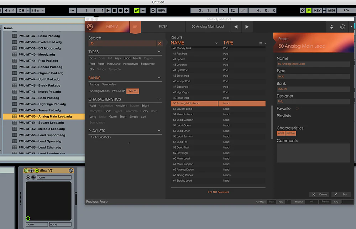Screen dimensions: 356x229
Task: Toggle the Mini V3 device activator
Action: coord(26,171)
